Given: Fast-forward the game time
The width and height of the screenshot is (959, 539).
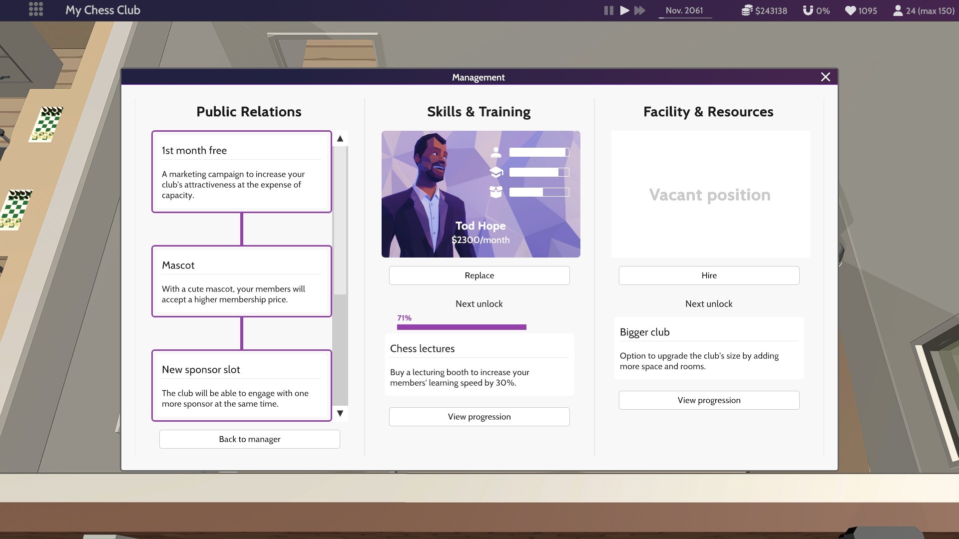Looking at the screenshot, I should pos(641,10).
